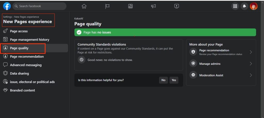Click the Yes feedback button
Screen dimensions: 264x118
click(x=174, y=80)
